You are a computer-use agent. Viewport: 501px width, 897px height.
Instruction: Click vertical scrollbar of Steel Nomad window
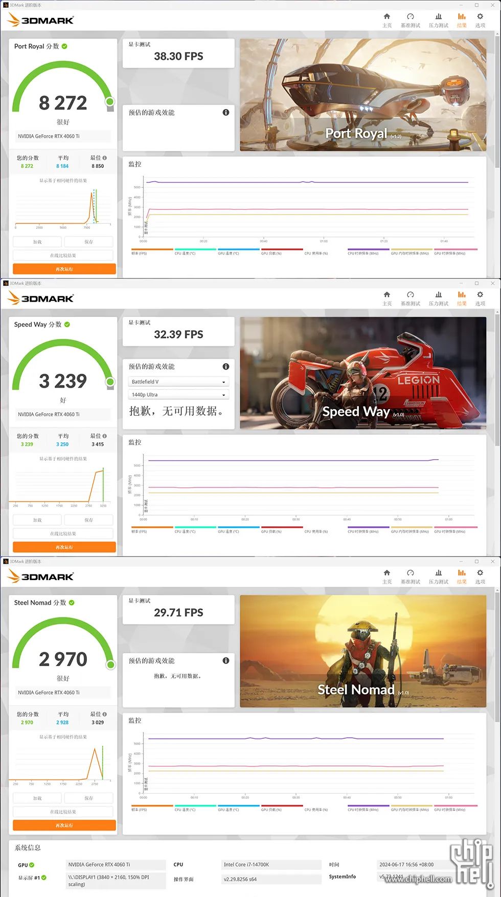497,658
